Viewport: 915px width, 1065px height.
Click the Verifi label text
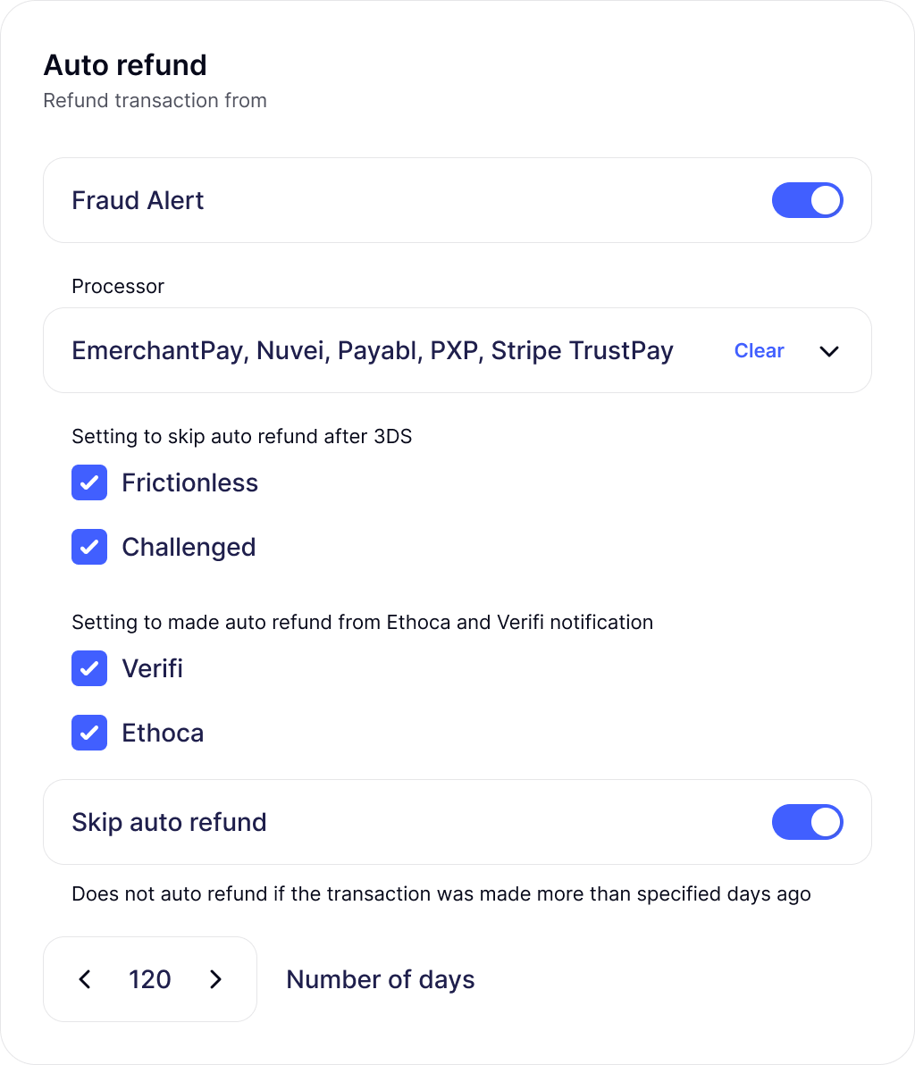coord(152,668)
